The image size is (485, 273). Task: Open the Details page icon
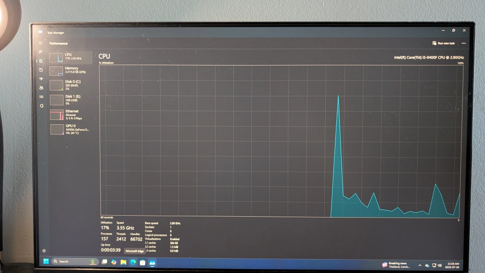[x=41, y=97]
